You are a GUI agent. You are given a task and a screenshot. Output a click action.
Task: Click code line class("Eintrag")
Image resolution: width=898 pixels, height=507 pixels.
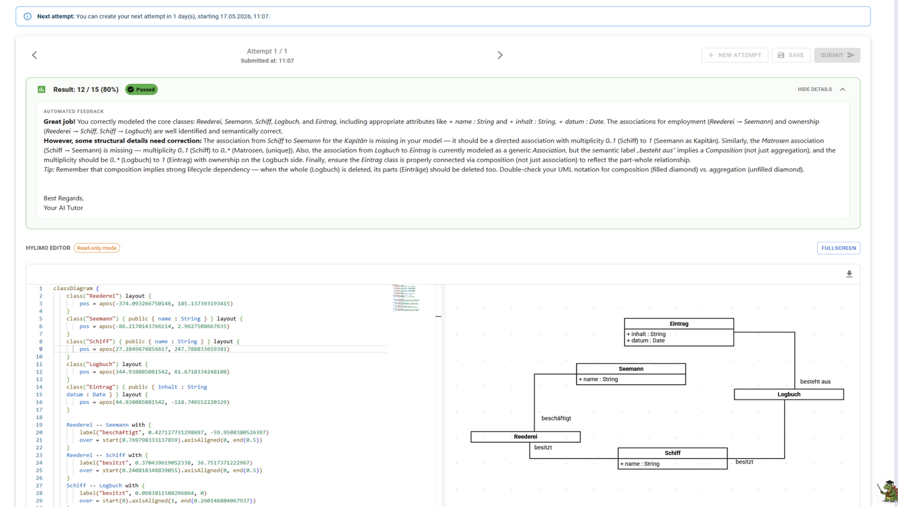pyautogui.click(x=137, y=387)
